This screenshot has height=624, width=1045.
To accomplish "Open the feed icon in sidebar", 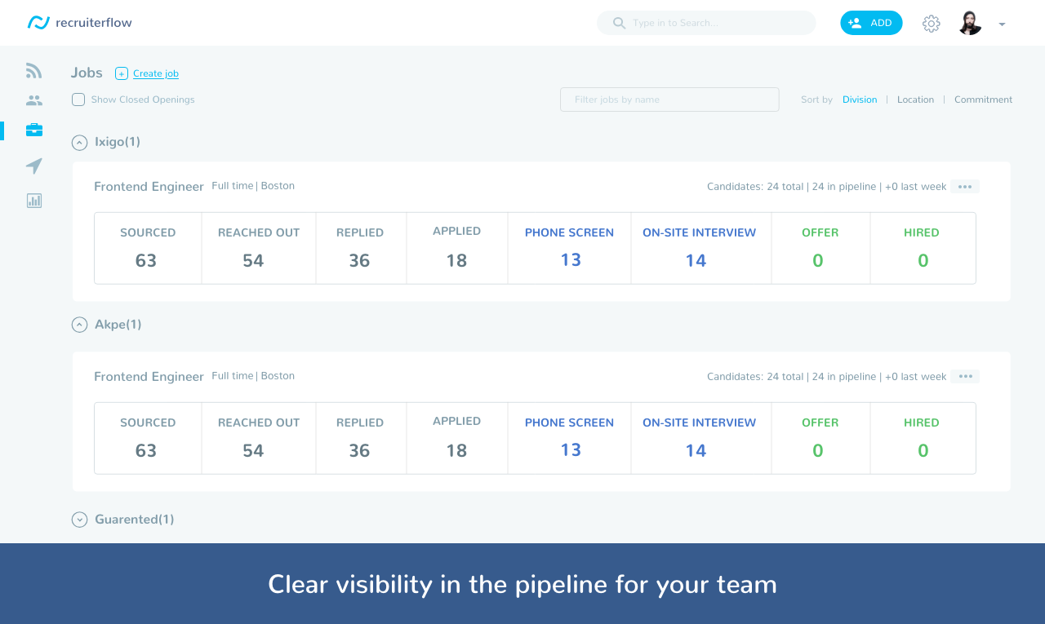I will pos(33,71).
